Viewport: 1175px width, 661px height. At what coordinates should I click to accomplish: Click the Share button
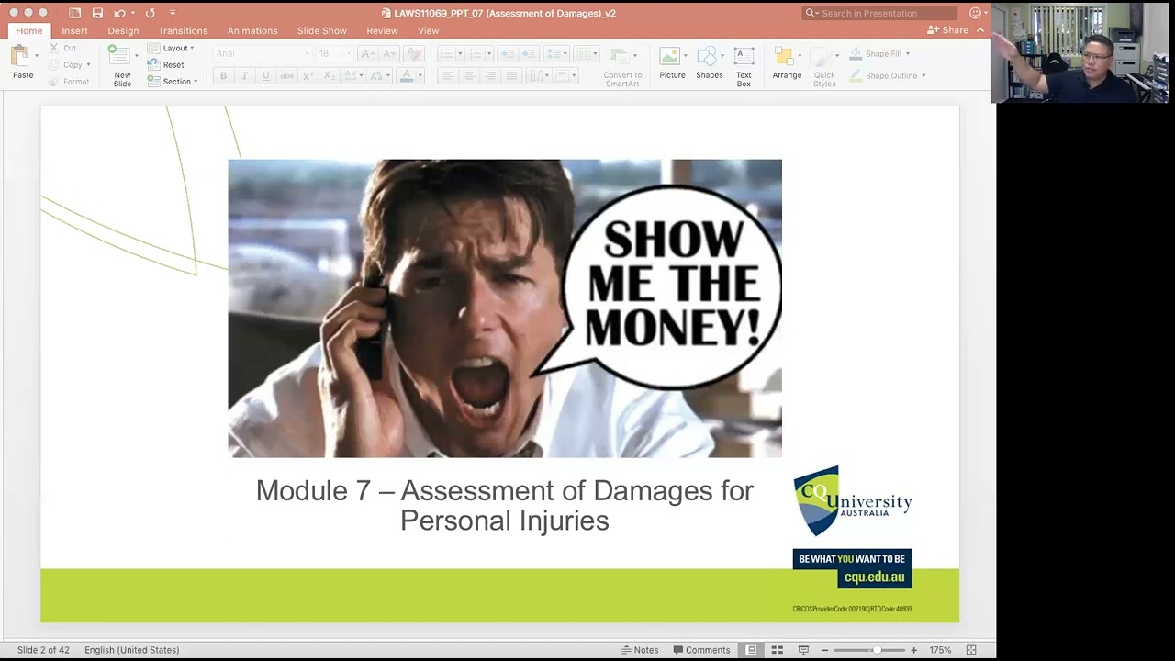948,30
